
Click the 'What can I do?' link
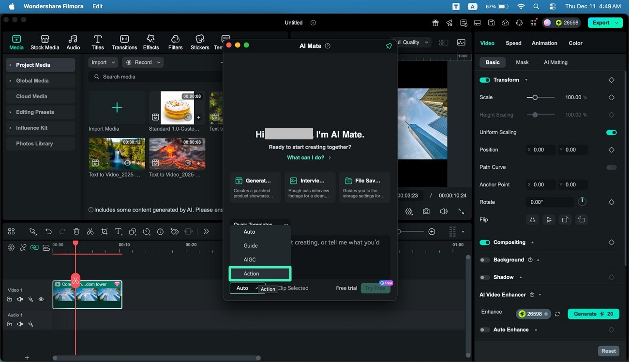click(306, 157)
